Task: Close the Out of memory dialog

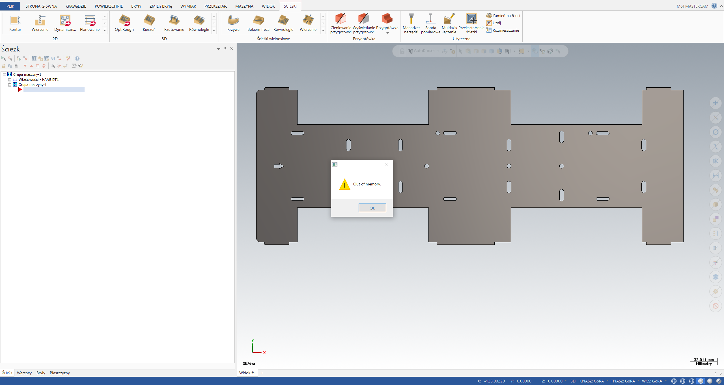Action: [x=387, y=165]
